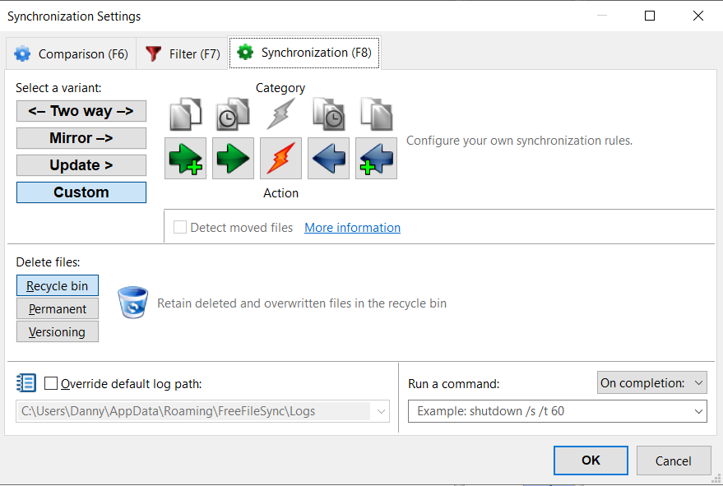This screenshot has width=723, height=486.
Task: Click the 'Delete files:' label
Action: (48, 262)
